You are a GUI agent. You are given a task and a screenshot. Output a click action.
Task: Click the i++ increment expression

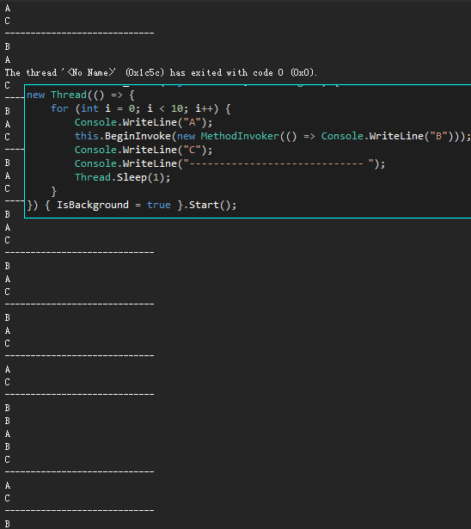click(x=204, y=108)
